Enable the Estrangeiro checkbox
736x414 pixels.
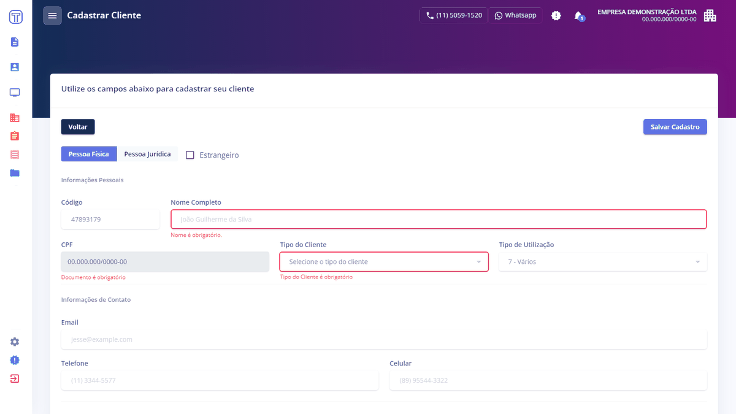[x=190, y=155]
